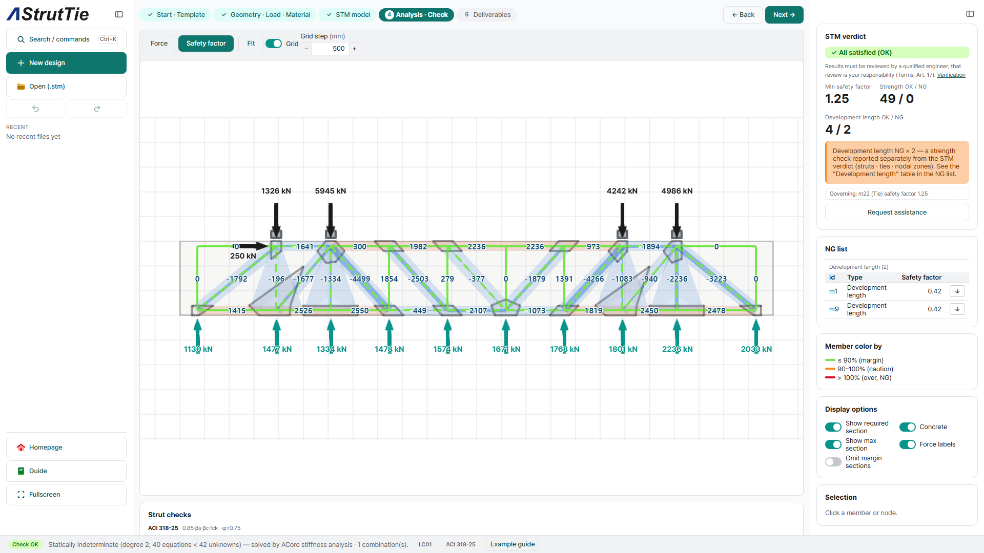This screenshot has height=553, width=984.
Task: Toggle the Grid switch off
Action: [x=274, y=44]
